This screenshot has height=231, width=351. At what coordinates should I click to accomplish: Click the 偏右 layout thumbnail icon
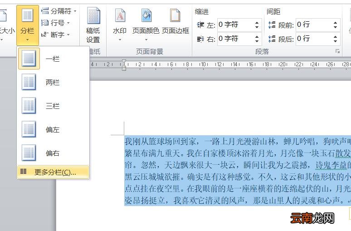coord(29,153)
